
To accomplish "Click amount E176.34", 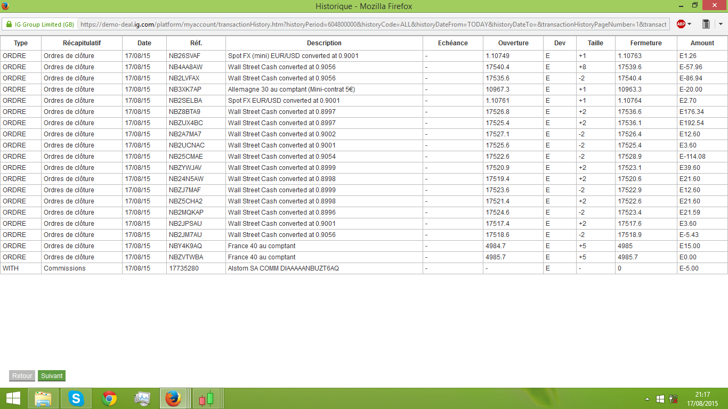I will [691, 112].
